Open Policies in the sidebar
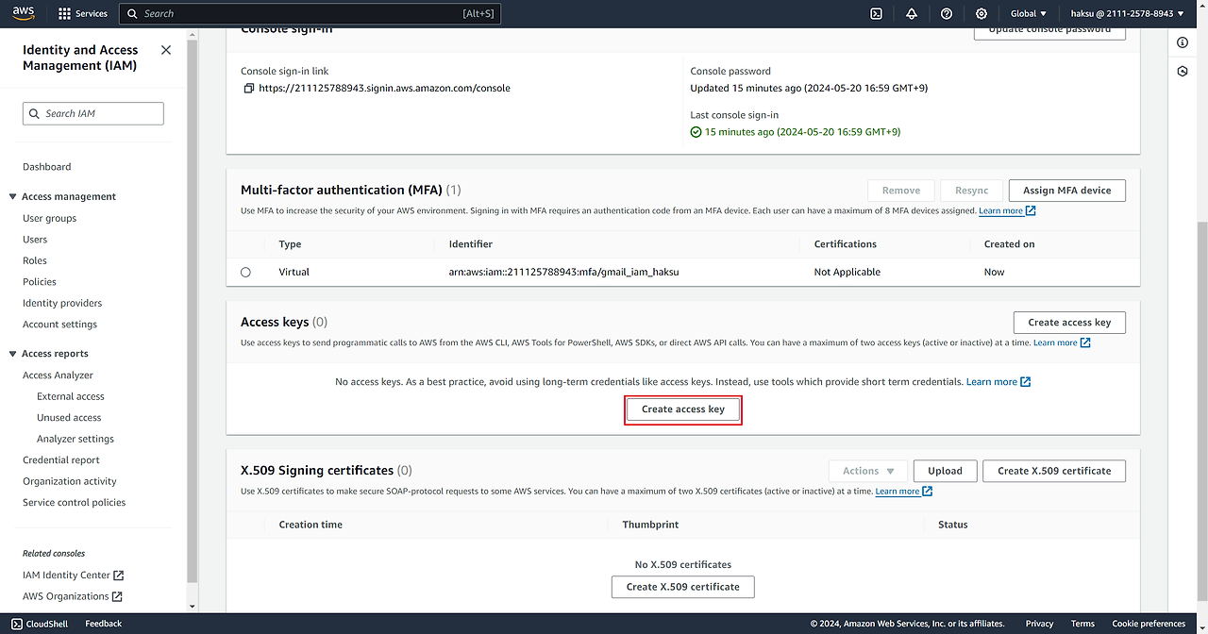The height and width of the screenshot is (634, 1208). [40, 282]
